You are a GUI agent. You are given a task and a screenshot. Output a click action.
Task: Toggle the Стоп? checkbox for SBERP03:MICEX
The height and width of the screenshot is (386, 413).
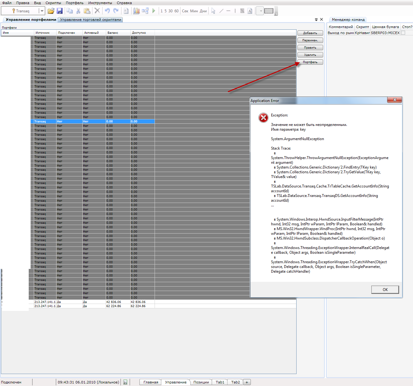(403, 33)
